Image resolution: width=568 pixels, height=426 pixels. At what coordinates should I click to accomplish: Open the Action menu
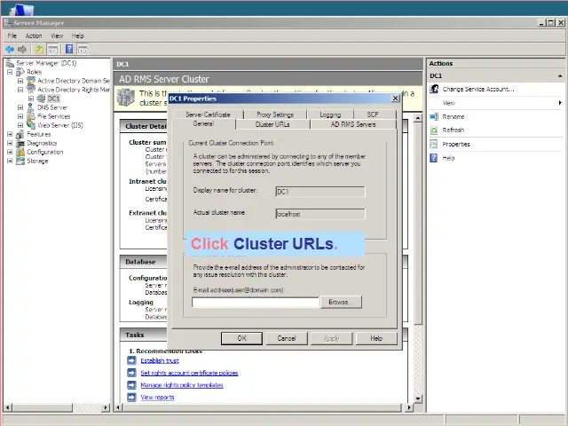[34, 35]
